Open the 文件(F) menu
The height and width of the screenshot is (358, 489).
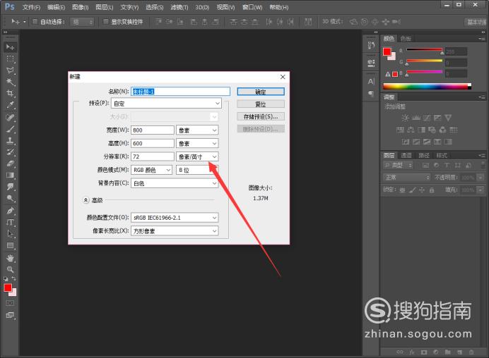[x=32, y=7]
